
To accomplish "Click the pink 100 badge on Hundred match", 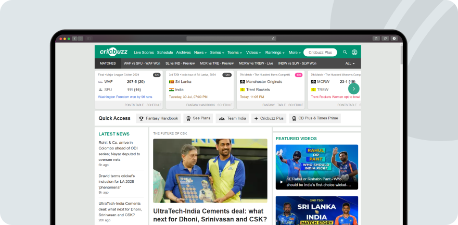I will coord(299,75).
